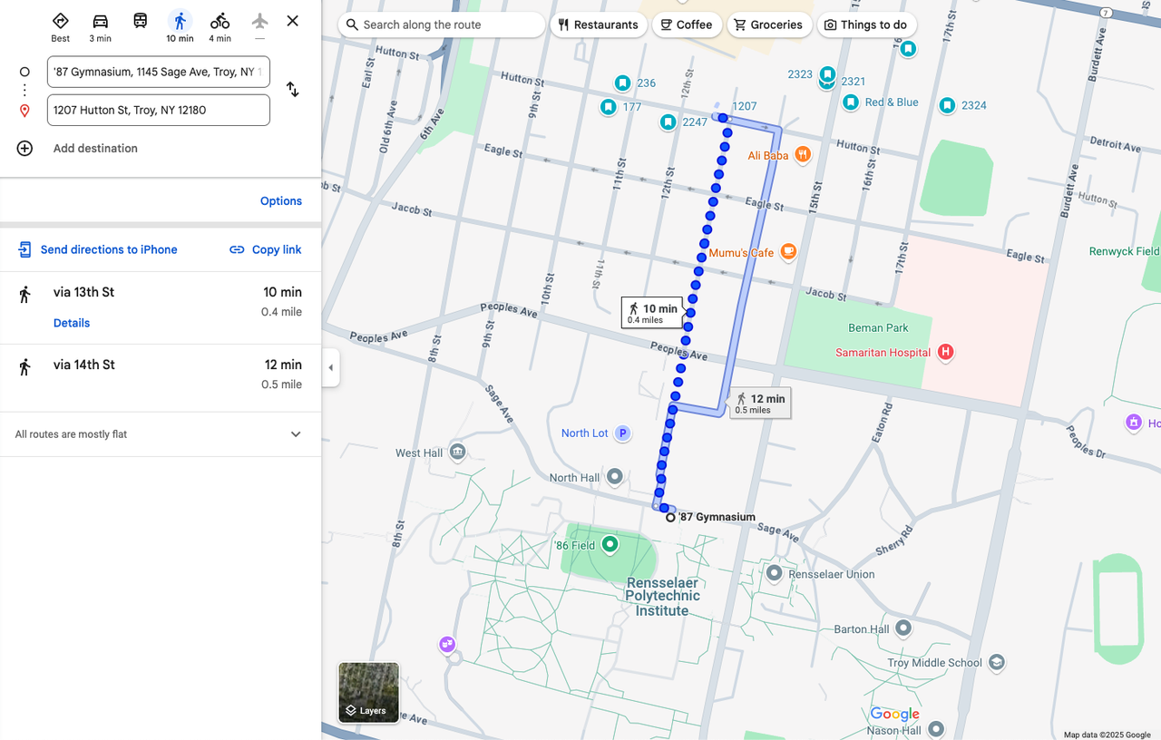1161x740 pixels.
Task: Close the directions panel
Action: [x=292, y=21]
